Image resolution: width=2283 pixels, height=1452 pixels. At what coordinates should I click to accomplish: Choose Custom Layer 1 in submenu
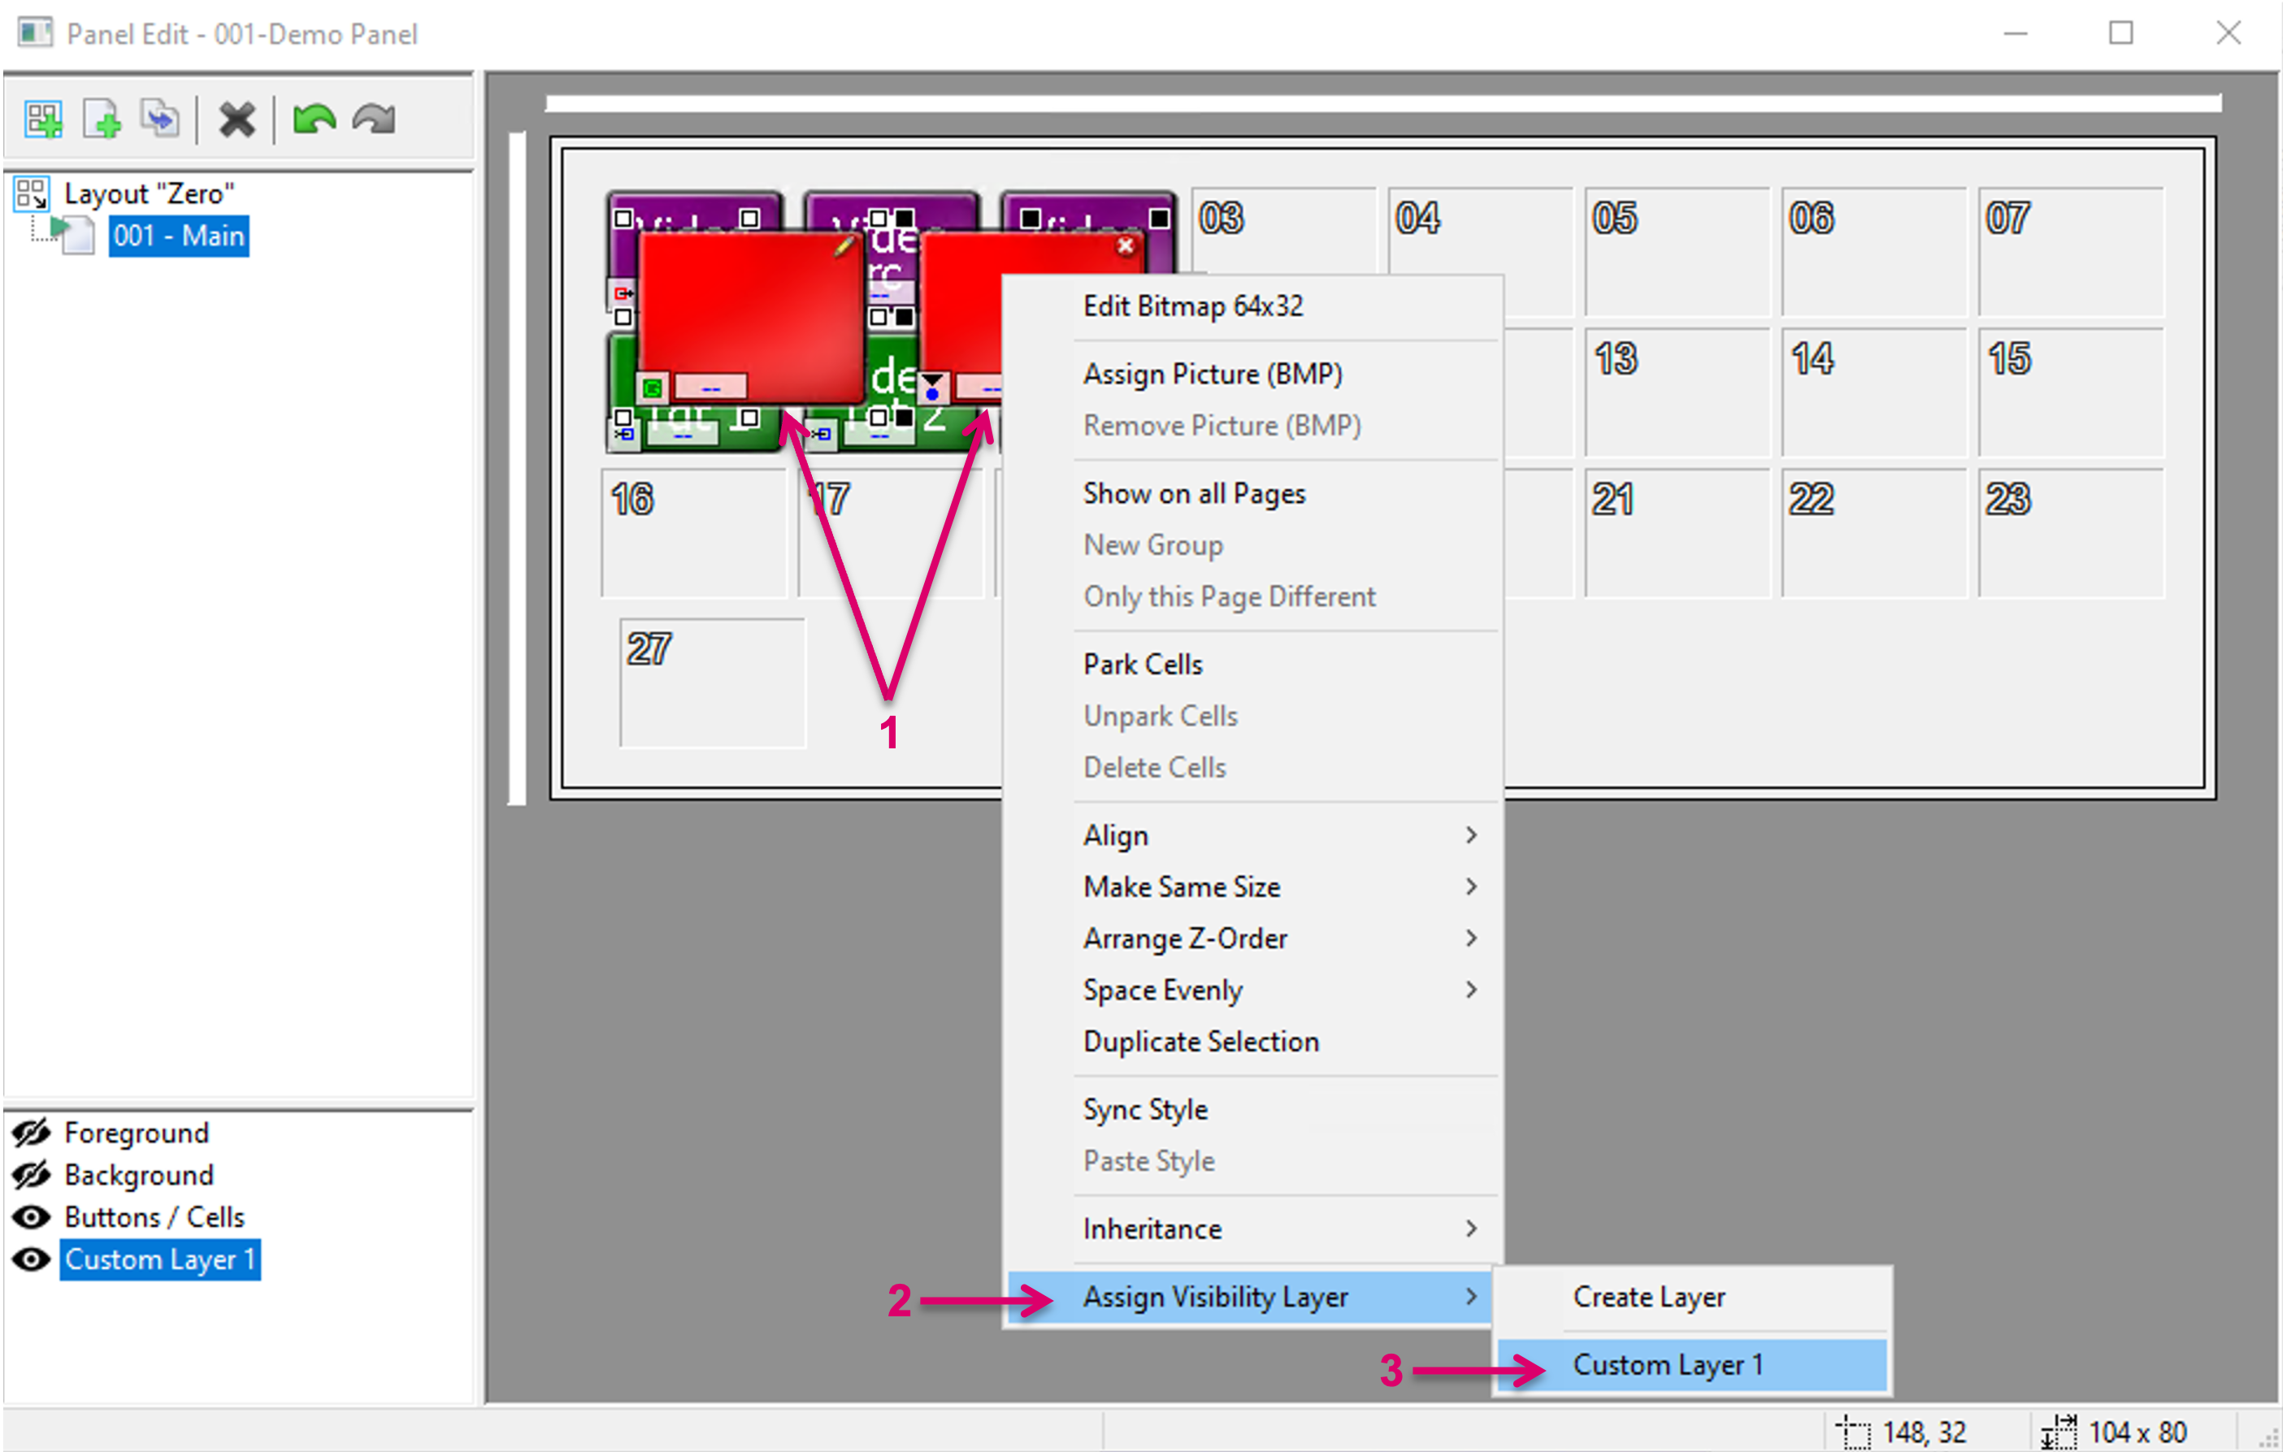click(1668, 1365)
